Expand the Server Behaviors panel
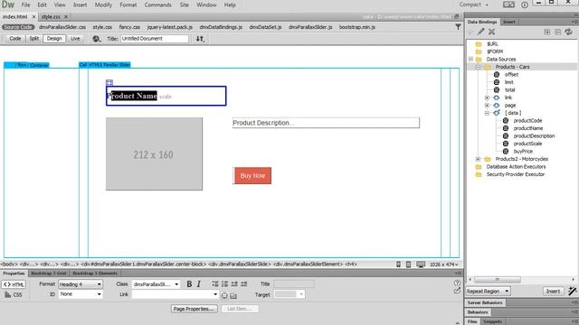The image size is (579, 325). coord(485,303)
